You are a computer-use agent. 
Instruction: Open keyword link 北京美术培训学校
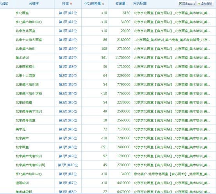[29, 94]
